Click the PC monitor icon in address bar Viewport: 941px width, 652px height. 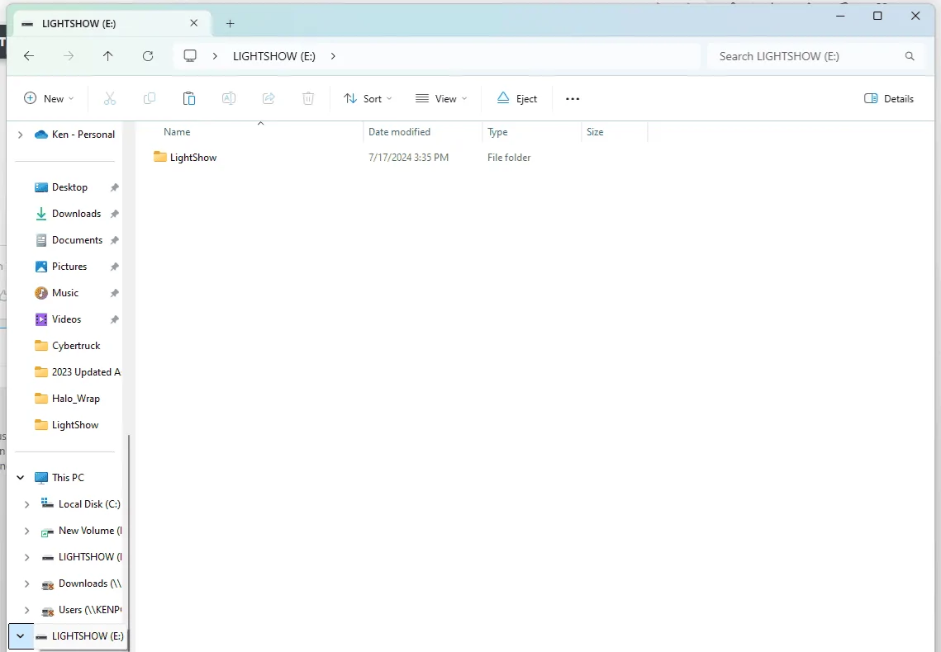pyautogui.click(x=190, y=56)
